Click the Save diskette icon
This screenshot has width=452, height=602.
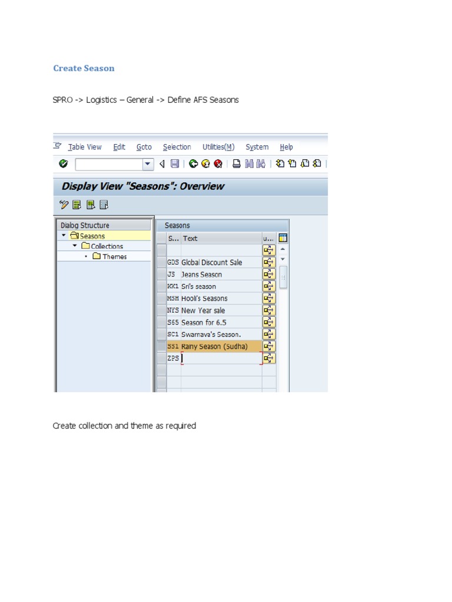pos(174,164)
